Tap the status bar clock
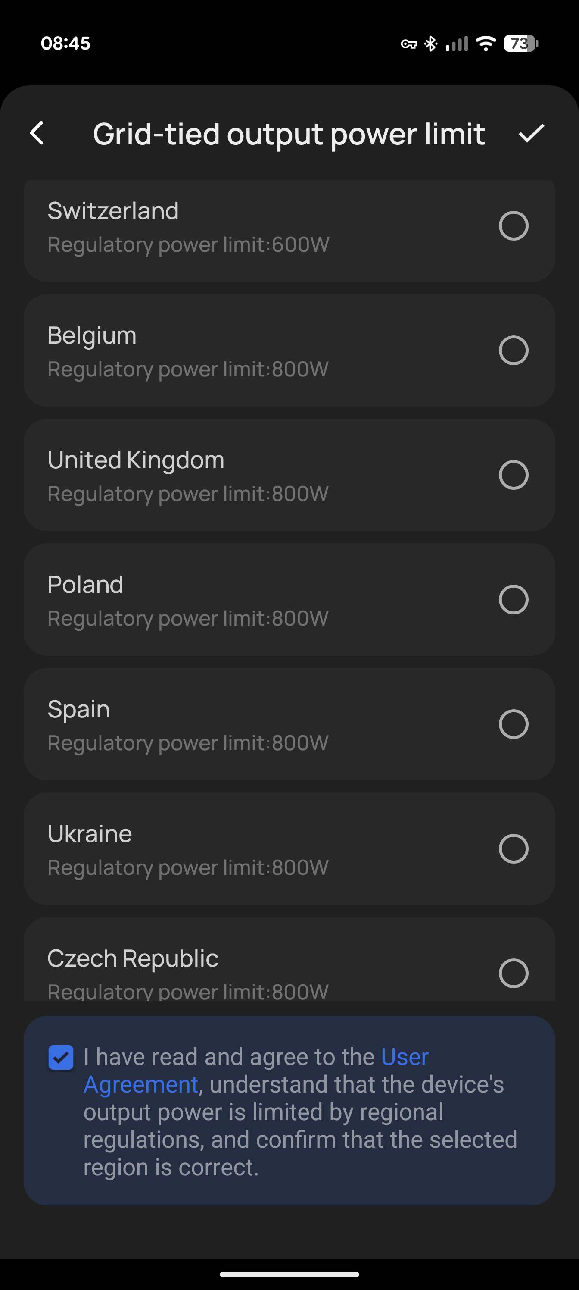The image size is (579, 1290). pyautogui.click(x=65, y=44)
